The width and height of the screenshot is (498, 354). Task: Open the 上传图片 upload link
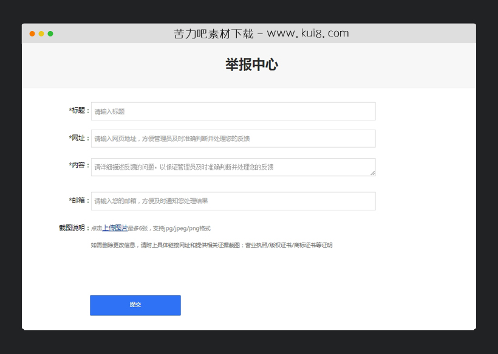(114, 227)
